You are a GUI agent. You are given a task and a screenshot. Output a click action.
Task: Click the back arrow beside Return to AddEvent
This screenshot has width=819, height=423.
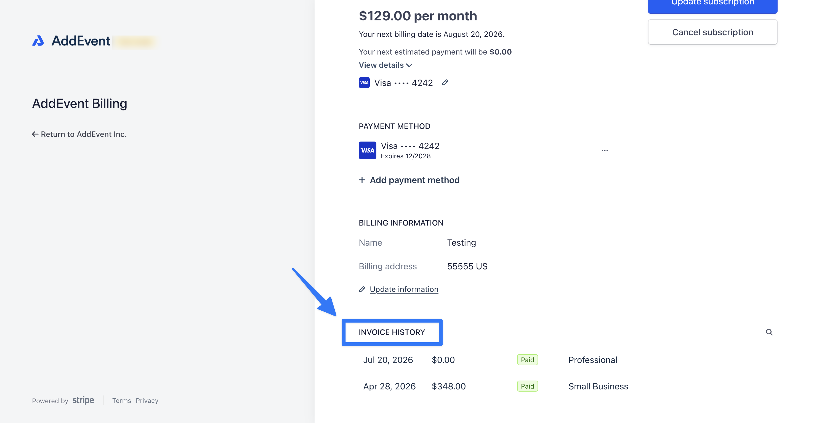35,134
